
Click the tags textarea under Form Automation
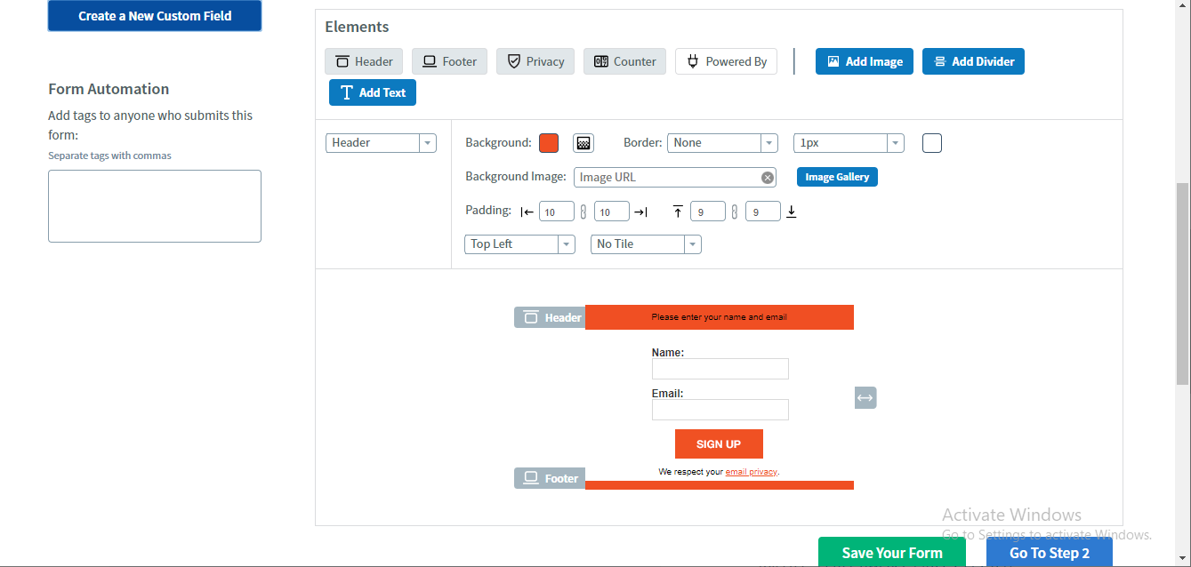(154, 205)
